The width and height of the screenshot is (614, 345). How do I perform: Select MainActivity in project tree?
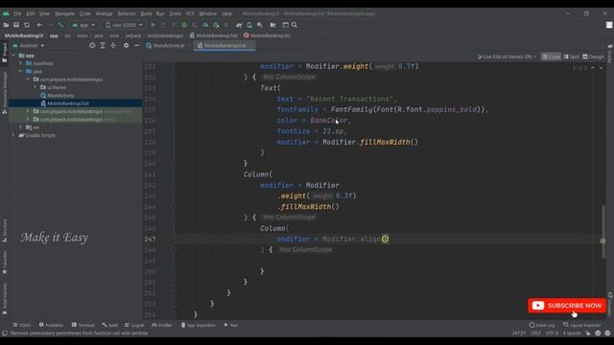[60, 96]
